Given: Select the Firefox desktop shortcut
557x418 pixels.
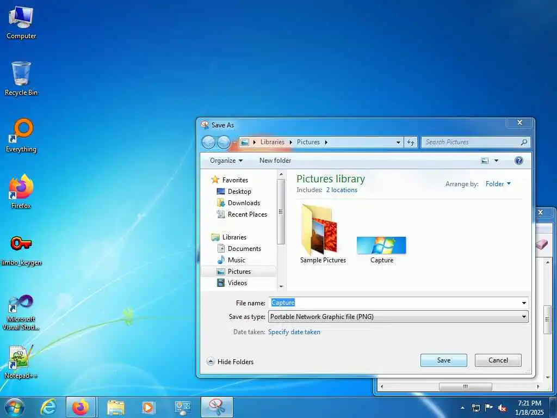Looking at the screenshot, I should (x=21, y=192).
